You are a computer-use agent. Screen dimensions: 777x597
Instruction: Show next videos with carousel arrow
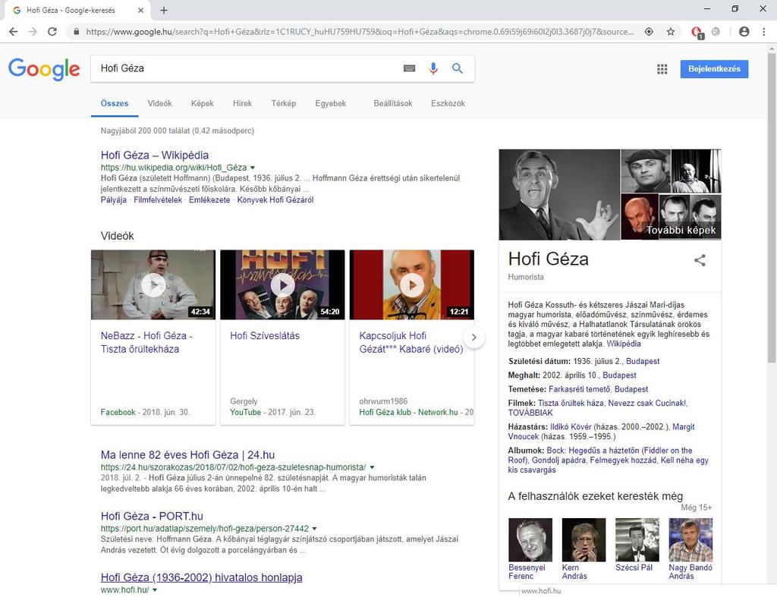click(473, 338)
